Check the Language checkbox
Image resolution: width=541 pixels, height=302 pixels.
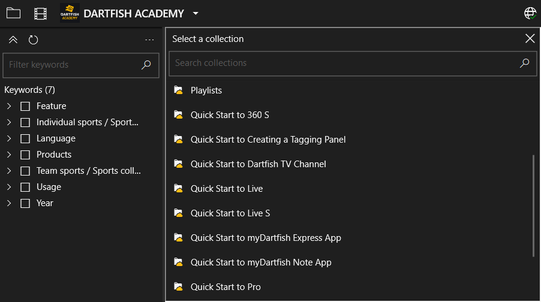coord(25,138)
